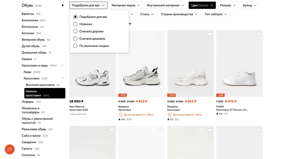Collapse the Кроссовки subcategory chevron

(63, 78)
